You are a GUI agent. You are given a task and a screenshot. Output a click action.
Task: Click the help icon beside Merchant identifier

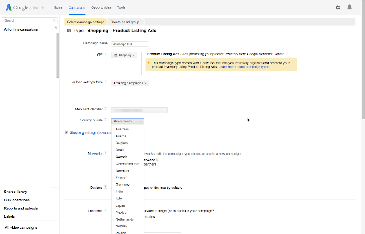(x=106, y=109)
